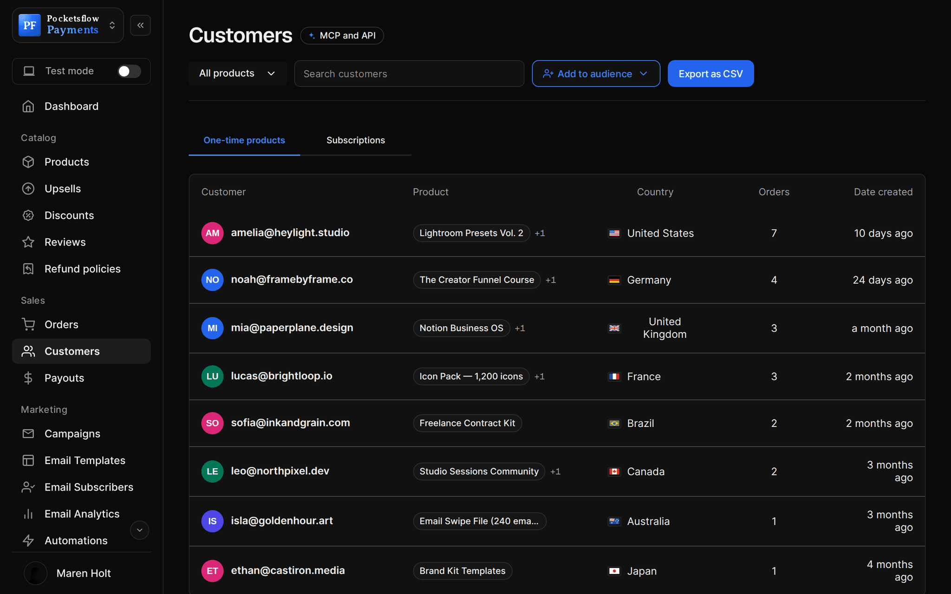Viewport: 951px width, 594px height.
Task: Click the MI avatar for mia
Action: pyautogui.click(x=212, y=328)
